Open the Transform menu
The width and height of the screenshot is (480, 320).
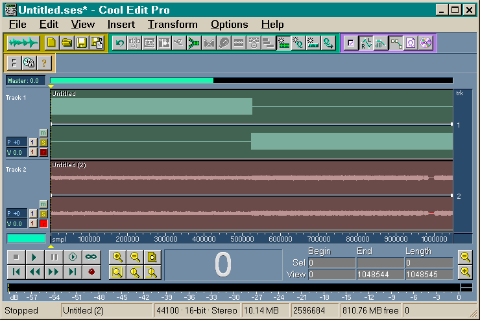pyautogui.click(x=173, y=25)
